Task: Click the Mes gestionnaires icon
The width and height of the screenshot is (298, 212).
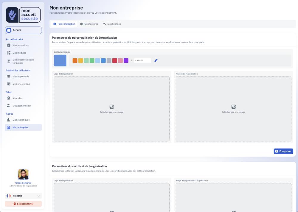Action: 9,106
